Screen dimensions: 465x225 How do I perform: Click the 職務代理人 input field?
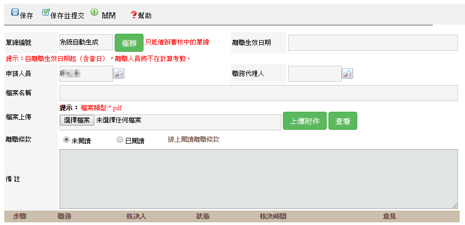[x=314, y=74]
